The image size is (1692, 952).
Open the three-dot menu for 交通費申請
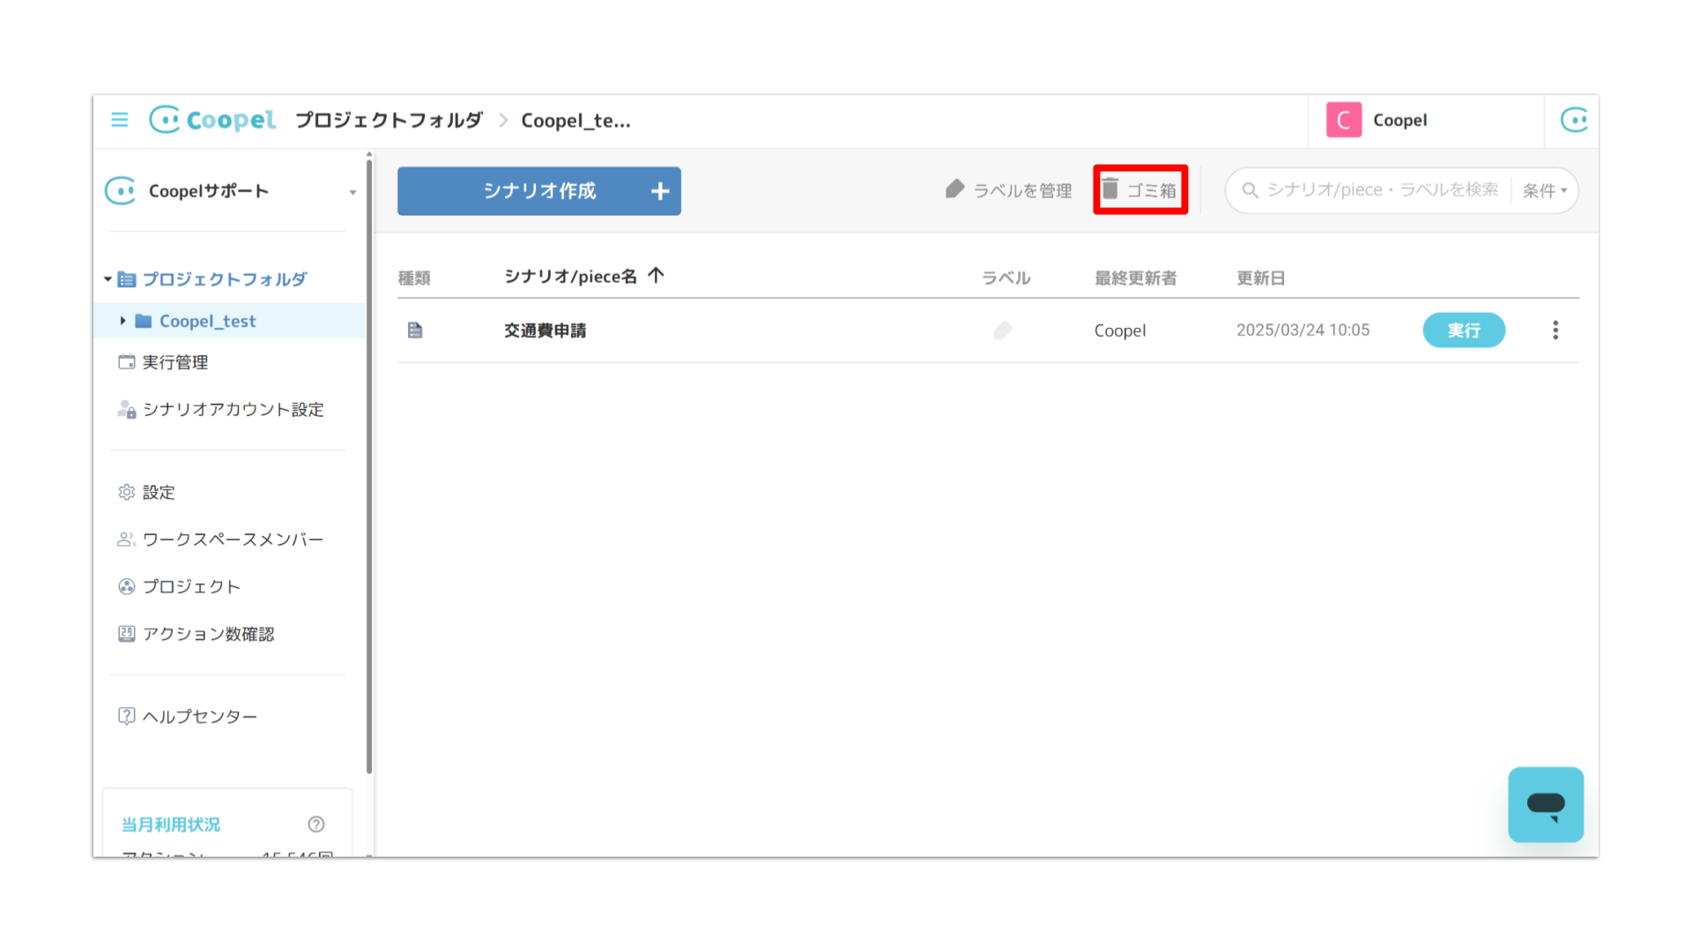click(1555, 331)
